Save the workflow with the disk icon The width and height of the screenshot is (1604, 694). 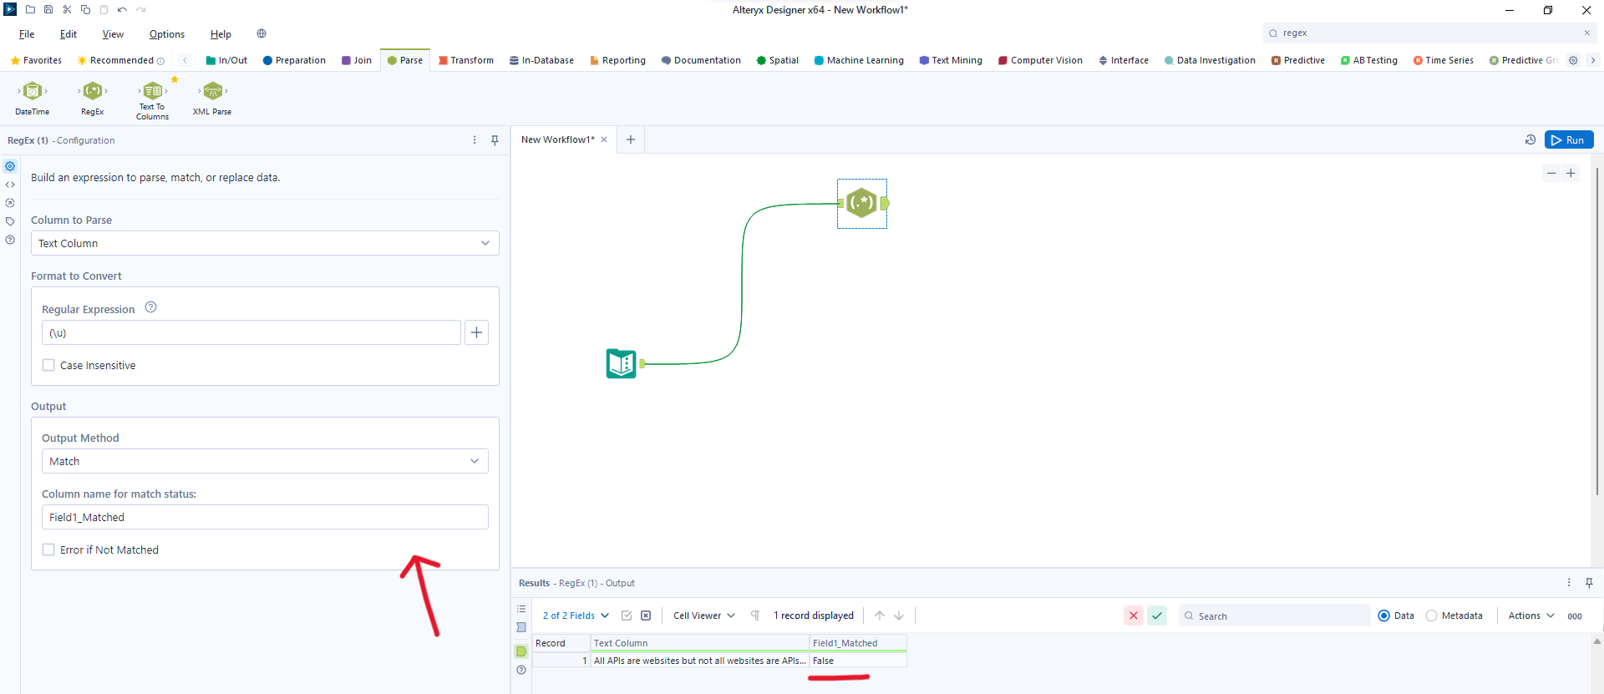pyautogui.click(x=48, y=10)
